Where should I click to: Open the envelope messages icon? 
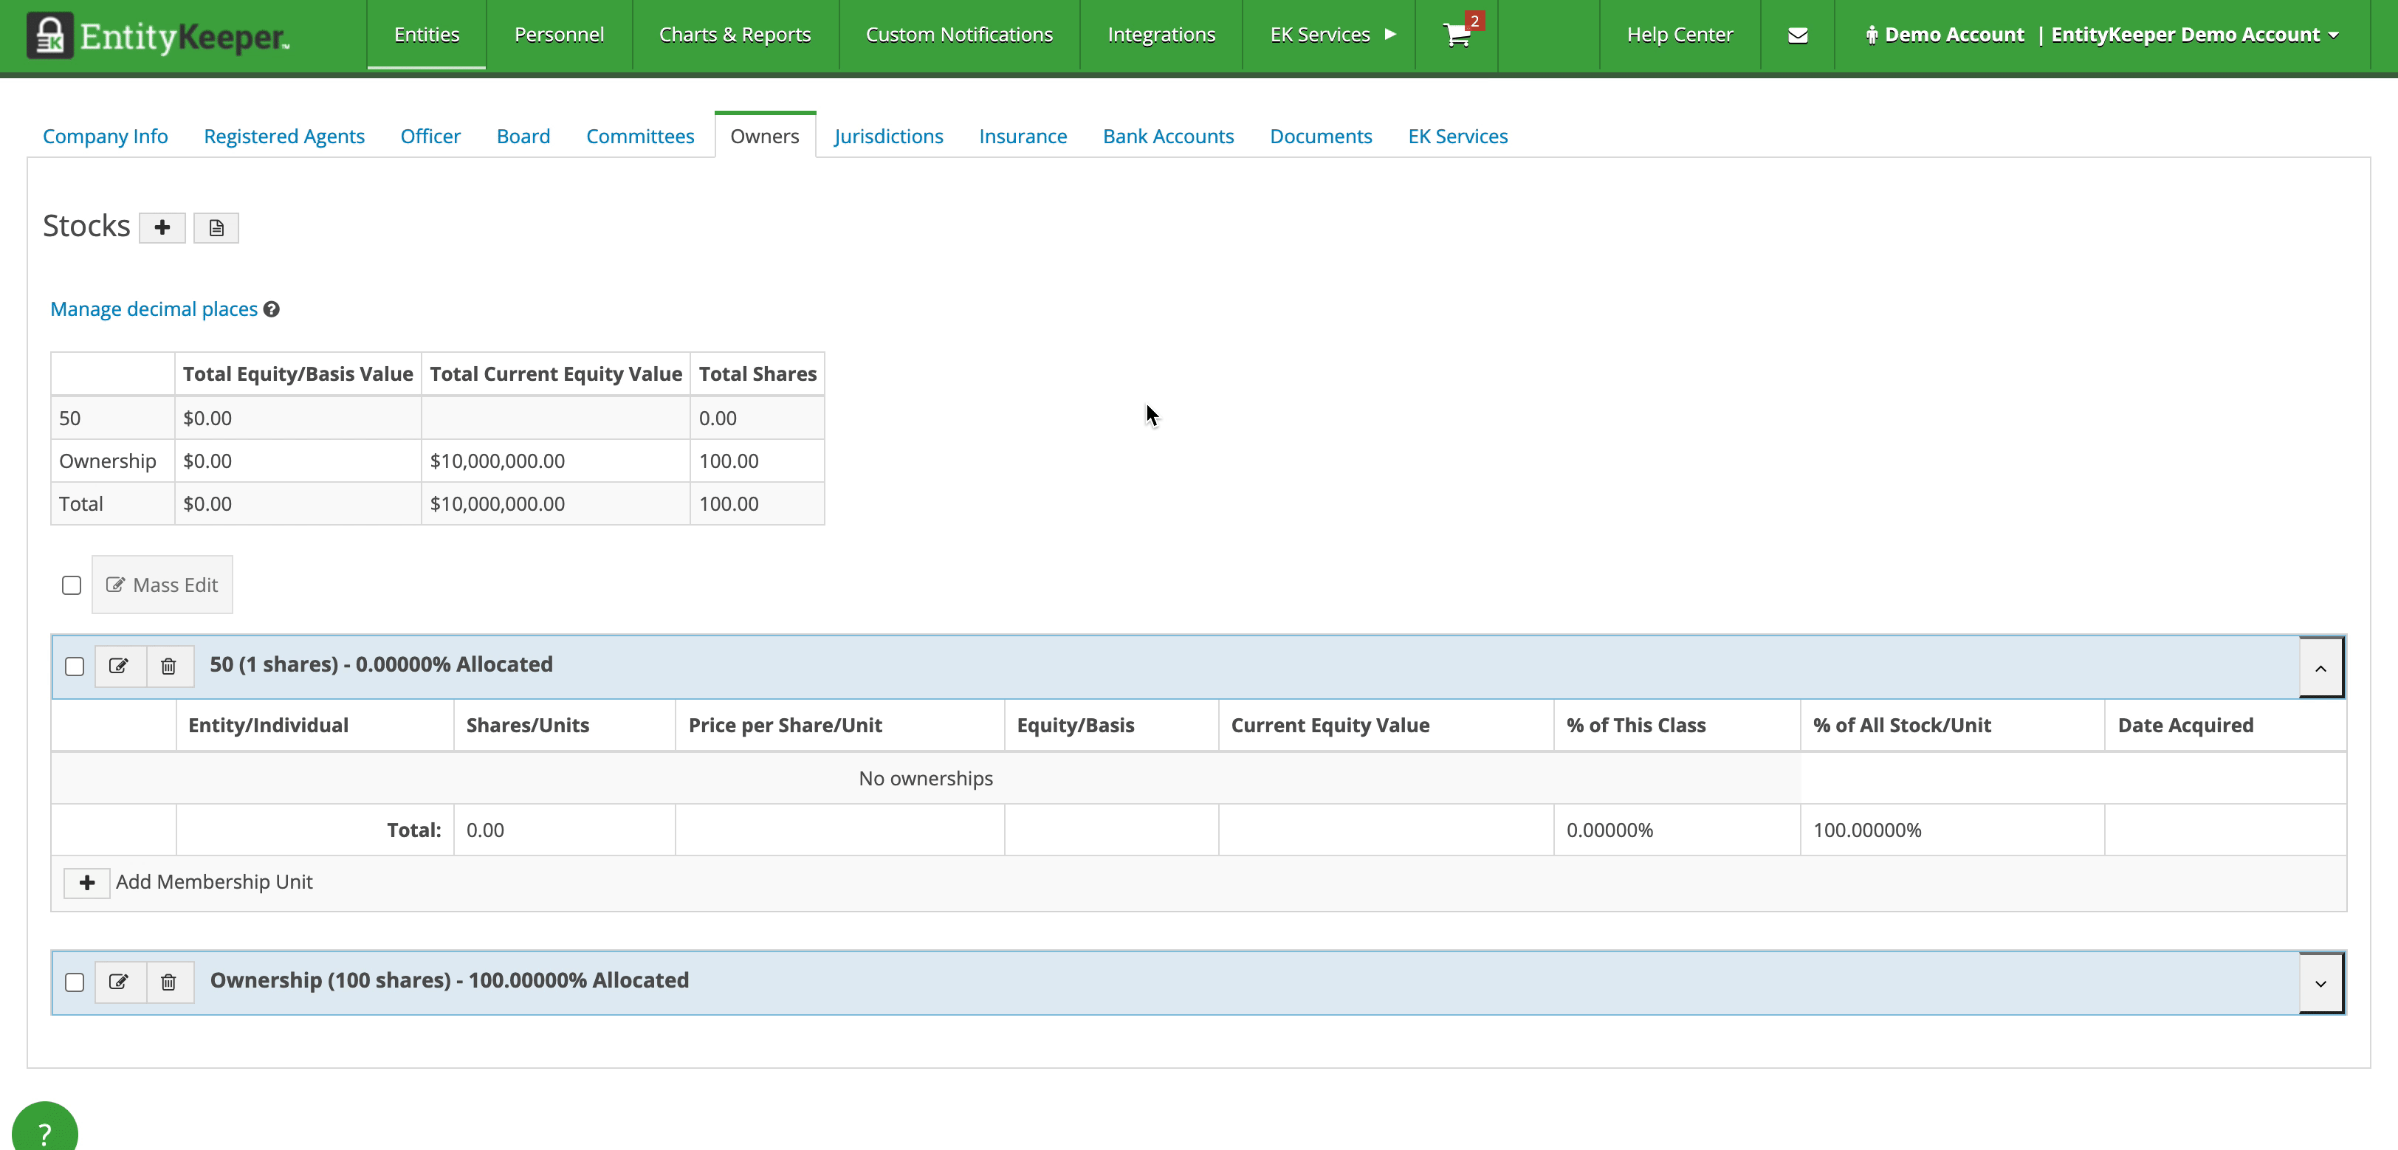[1798, 35]
